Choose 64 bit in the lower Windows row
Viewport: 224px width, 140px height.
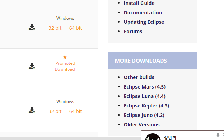pyautogui.click(x=76, y=111)
